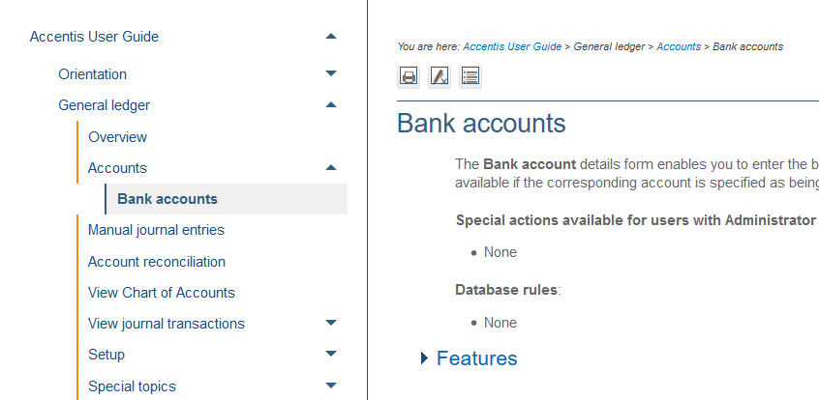Image resolution: width=819 pixels, height=400 pixels.
Task: Select Bank accounts in sidebar
Action: click(x=167, y=199)
